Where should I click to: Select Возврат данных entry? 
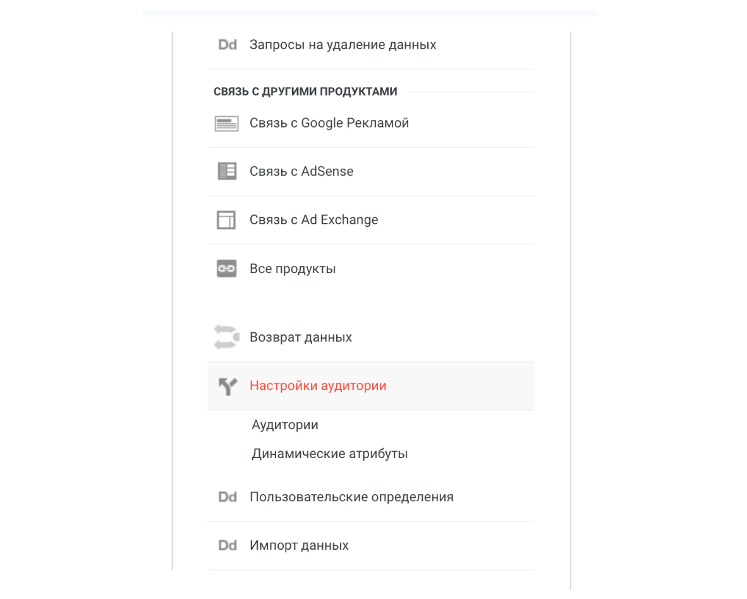[370, 337]
